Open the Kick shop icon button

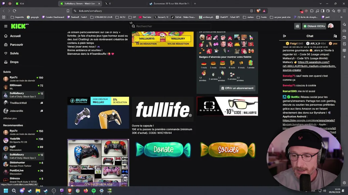click(297, 26)
